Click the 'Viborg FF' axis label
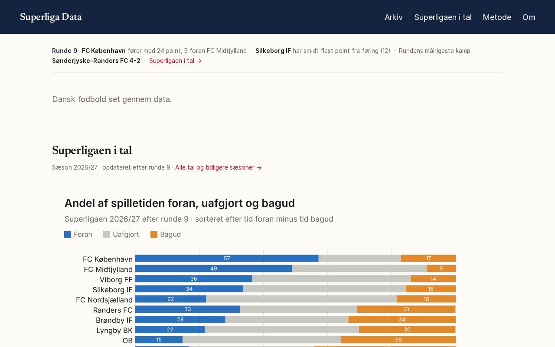The height and width of the screenshot is (347, 555). (x=116, y=279)
